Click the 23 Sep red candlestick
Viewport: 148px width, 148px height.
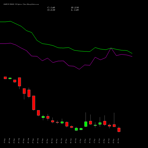pos(114,126)
